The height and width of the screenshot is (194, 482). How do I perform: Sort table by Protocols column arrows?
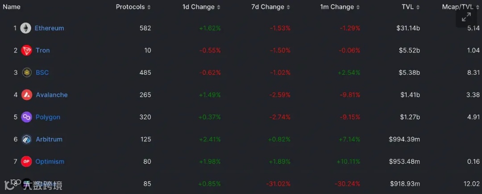(149, 7)
